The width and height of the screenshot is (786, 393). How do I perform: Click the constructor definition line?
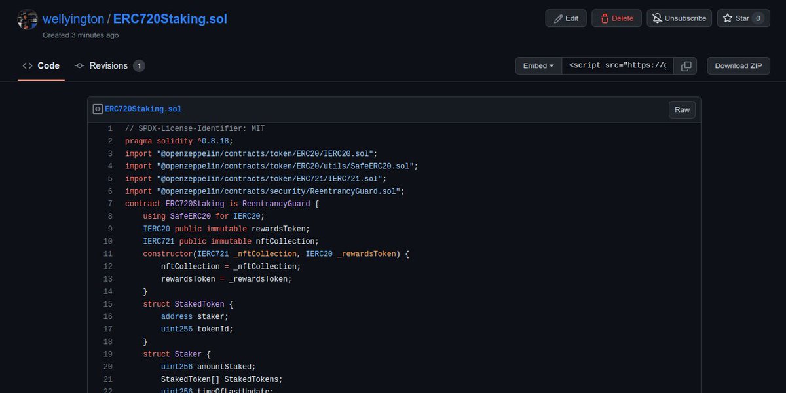pos(276,253)
